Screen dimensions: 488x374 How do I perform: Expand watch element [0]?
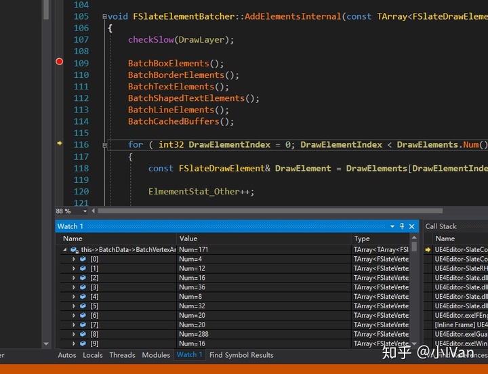click(x=74, y=259)
